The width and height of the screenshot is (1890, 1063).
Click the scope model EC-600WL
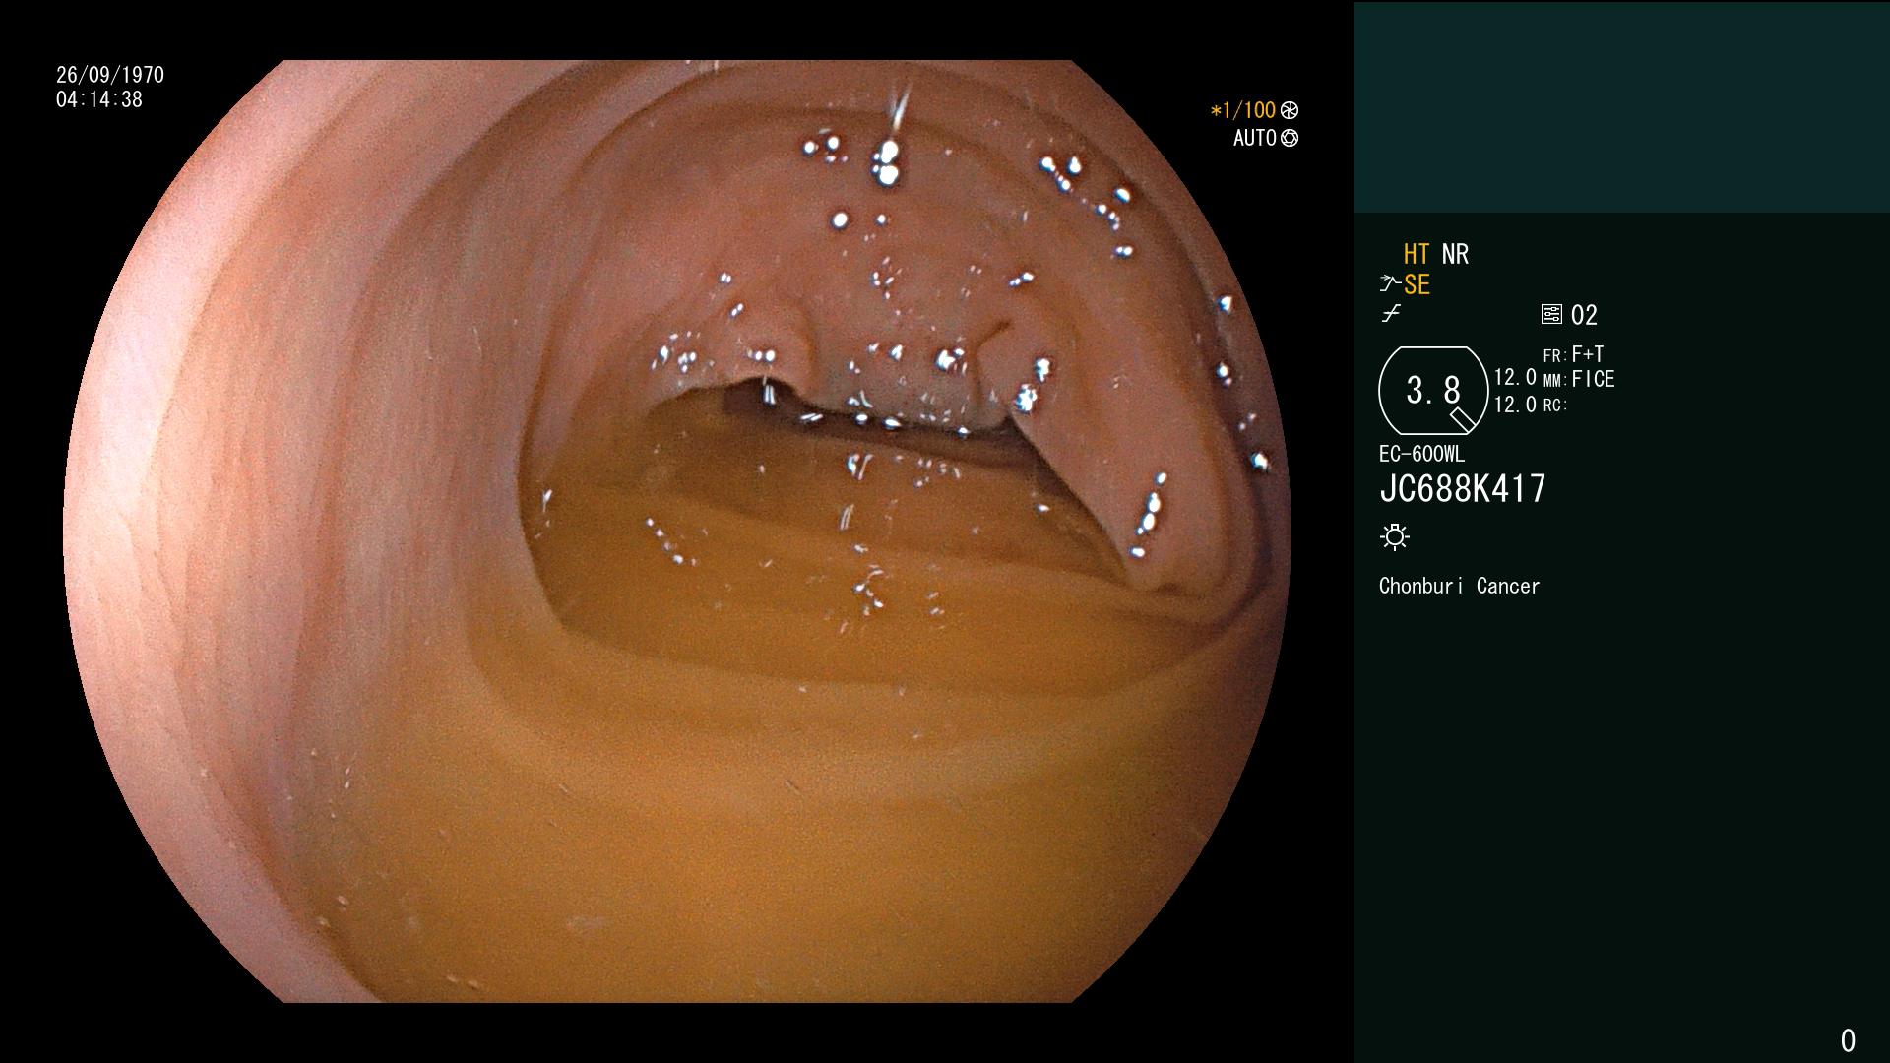[1421, 454]
